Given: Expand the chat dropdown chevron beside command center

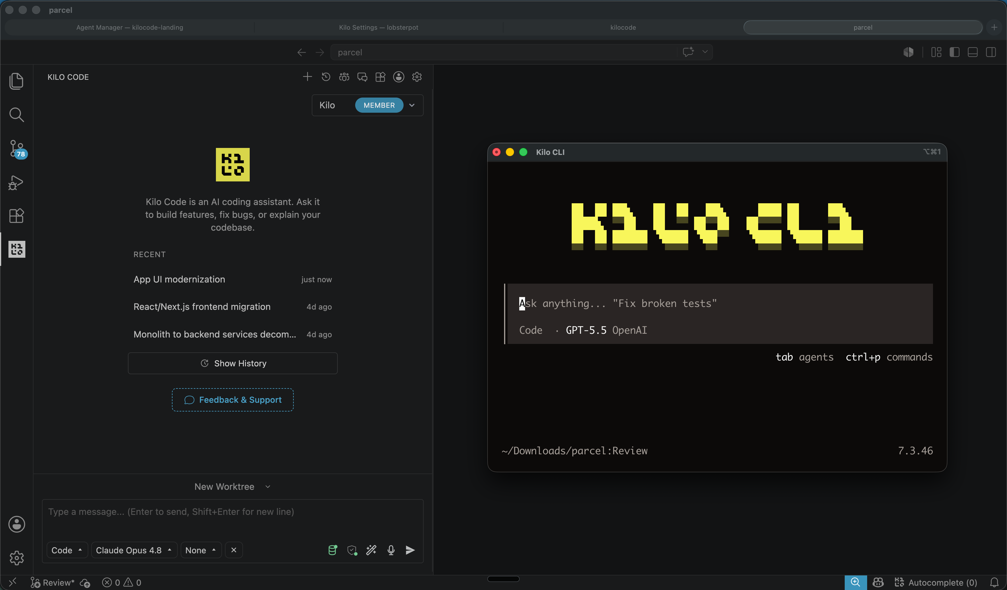Looking at the screenshot, I should [x=705, y=52].
